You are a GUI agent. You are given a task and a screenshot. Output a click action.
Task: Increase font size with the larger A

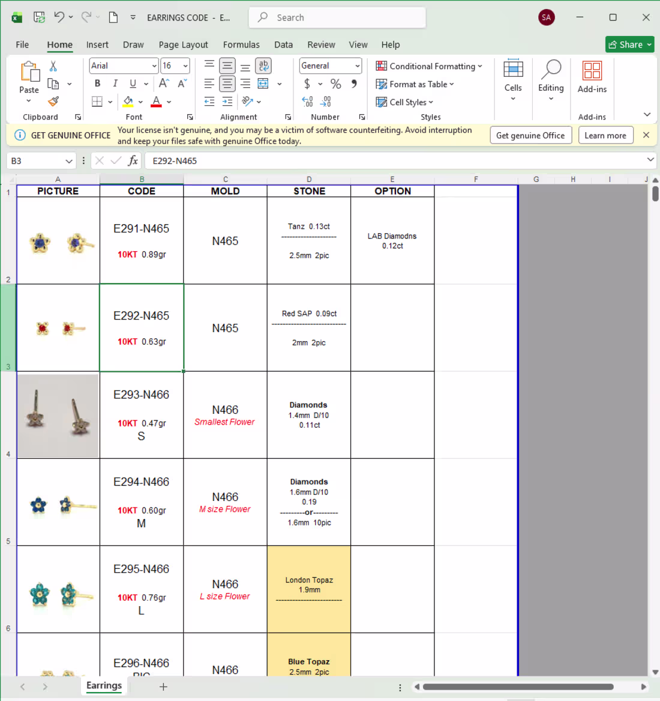tap(164, 83)
